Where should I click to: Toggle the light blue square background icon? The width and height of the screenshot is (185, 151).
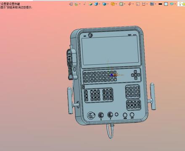[166, 4]
